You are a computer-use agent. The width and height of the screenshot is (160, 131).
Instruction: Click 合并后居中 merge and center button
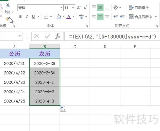[x=140, y=17]
